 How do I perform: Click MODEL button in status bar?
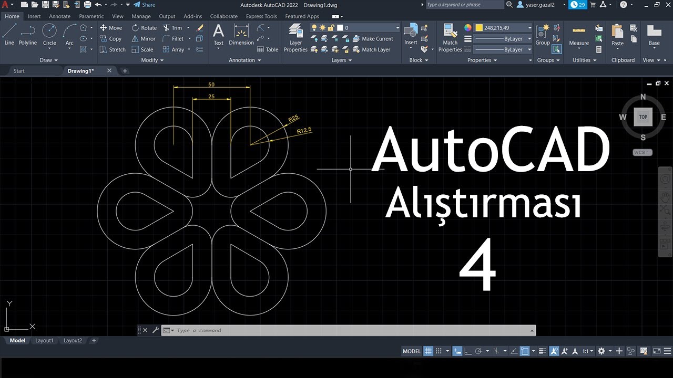click(x=412, y=351)
